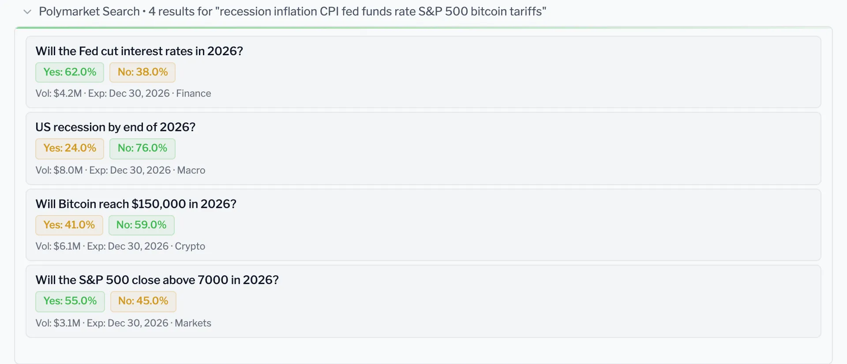Click the Bitcoin market Crypto details line
Viewport: 847px width, 364px height.
120,246
